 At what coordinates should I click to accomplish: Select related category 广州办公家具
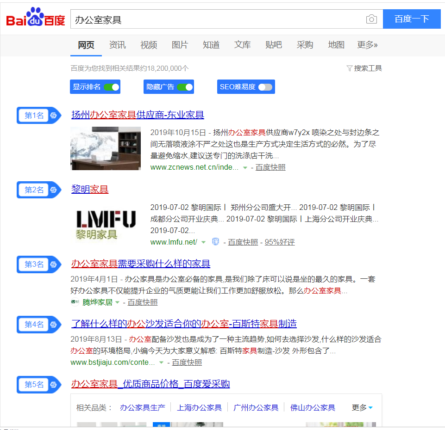(x=256, y=408)
